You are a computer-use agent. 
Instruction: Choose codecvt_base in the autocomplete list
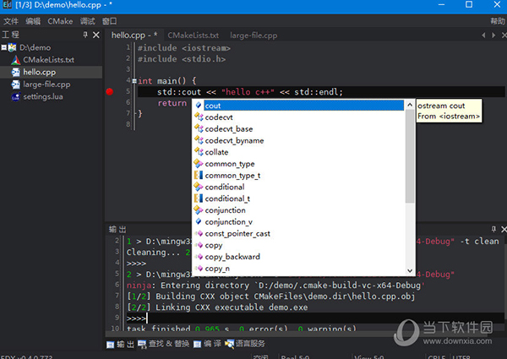point(299,129)
